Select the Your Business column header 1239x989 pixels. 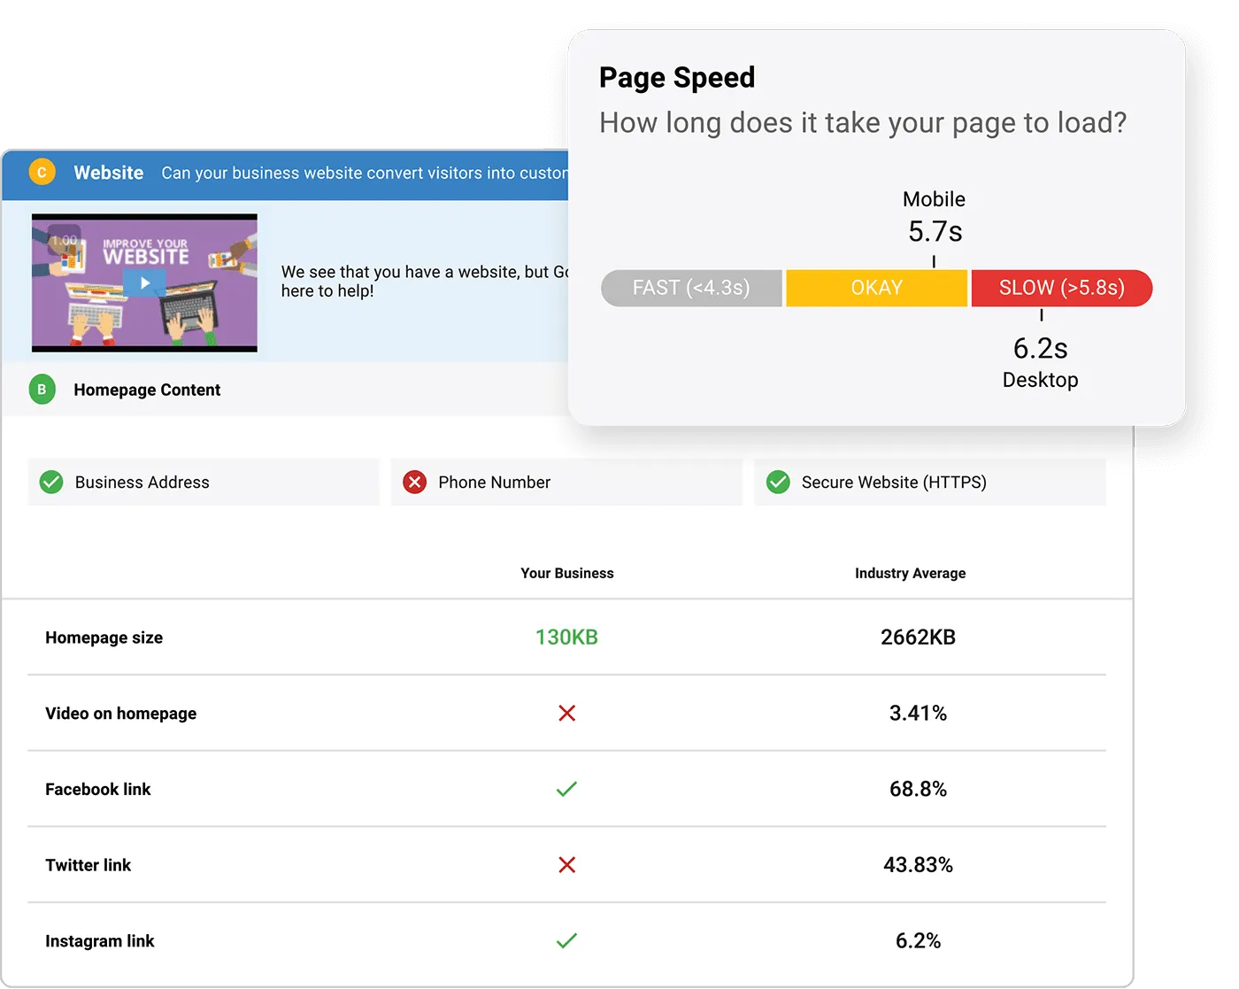click(566, 573)
